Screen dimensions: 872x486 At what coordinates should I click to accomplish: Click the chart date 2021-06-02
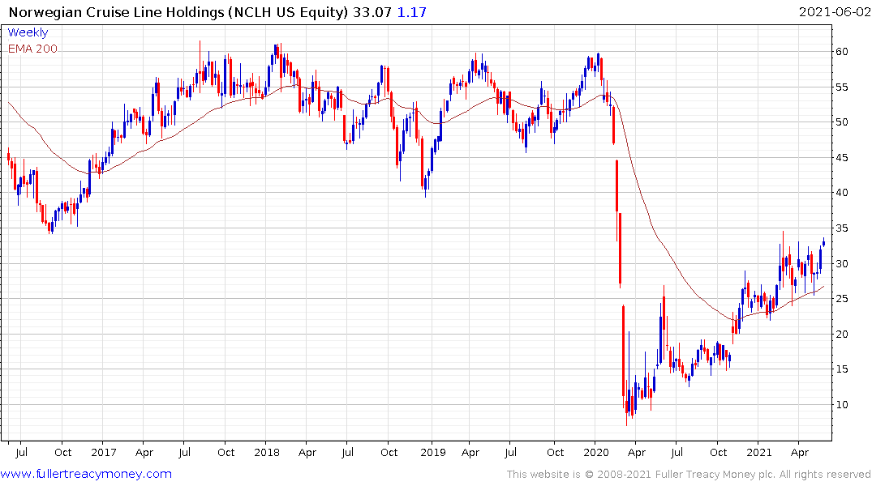tap(834, 12)
